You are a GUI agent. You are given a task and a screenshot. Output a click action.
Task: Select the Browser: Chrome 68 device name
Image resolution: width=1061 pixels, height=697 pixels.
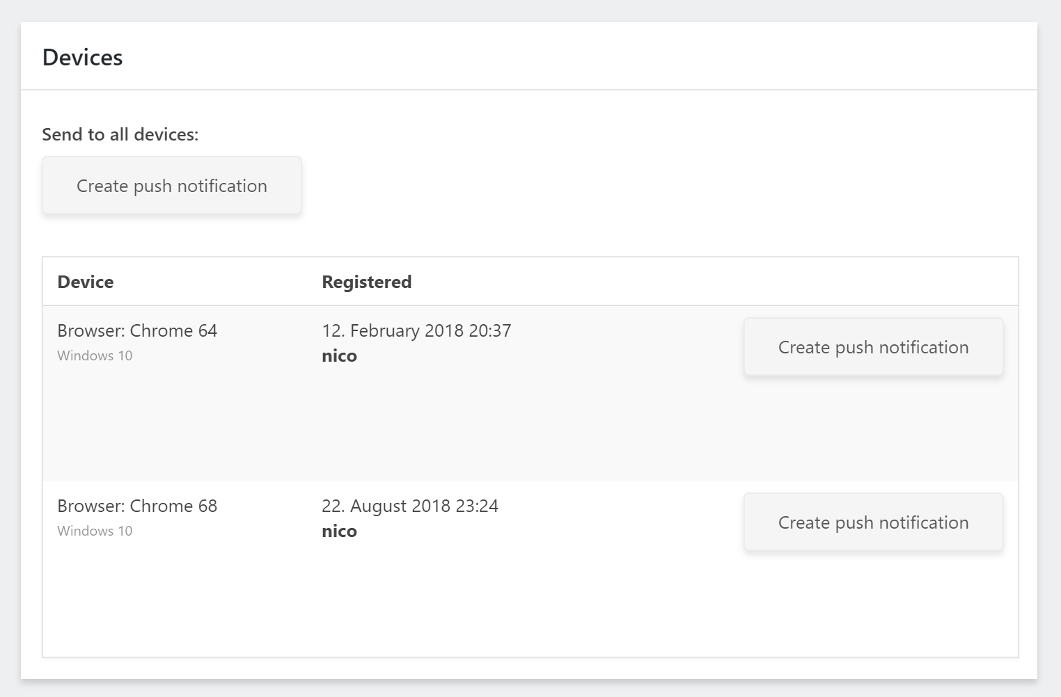(x=137, y=506)
